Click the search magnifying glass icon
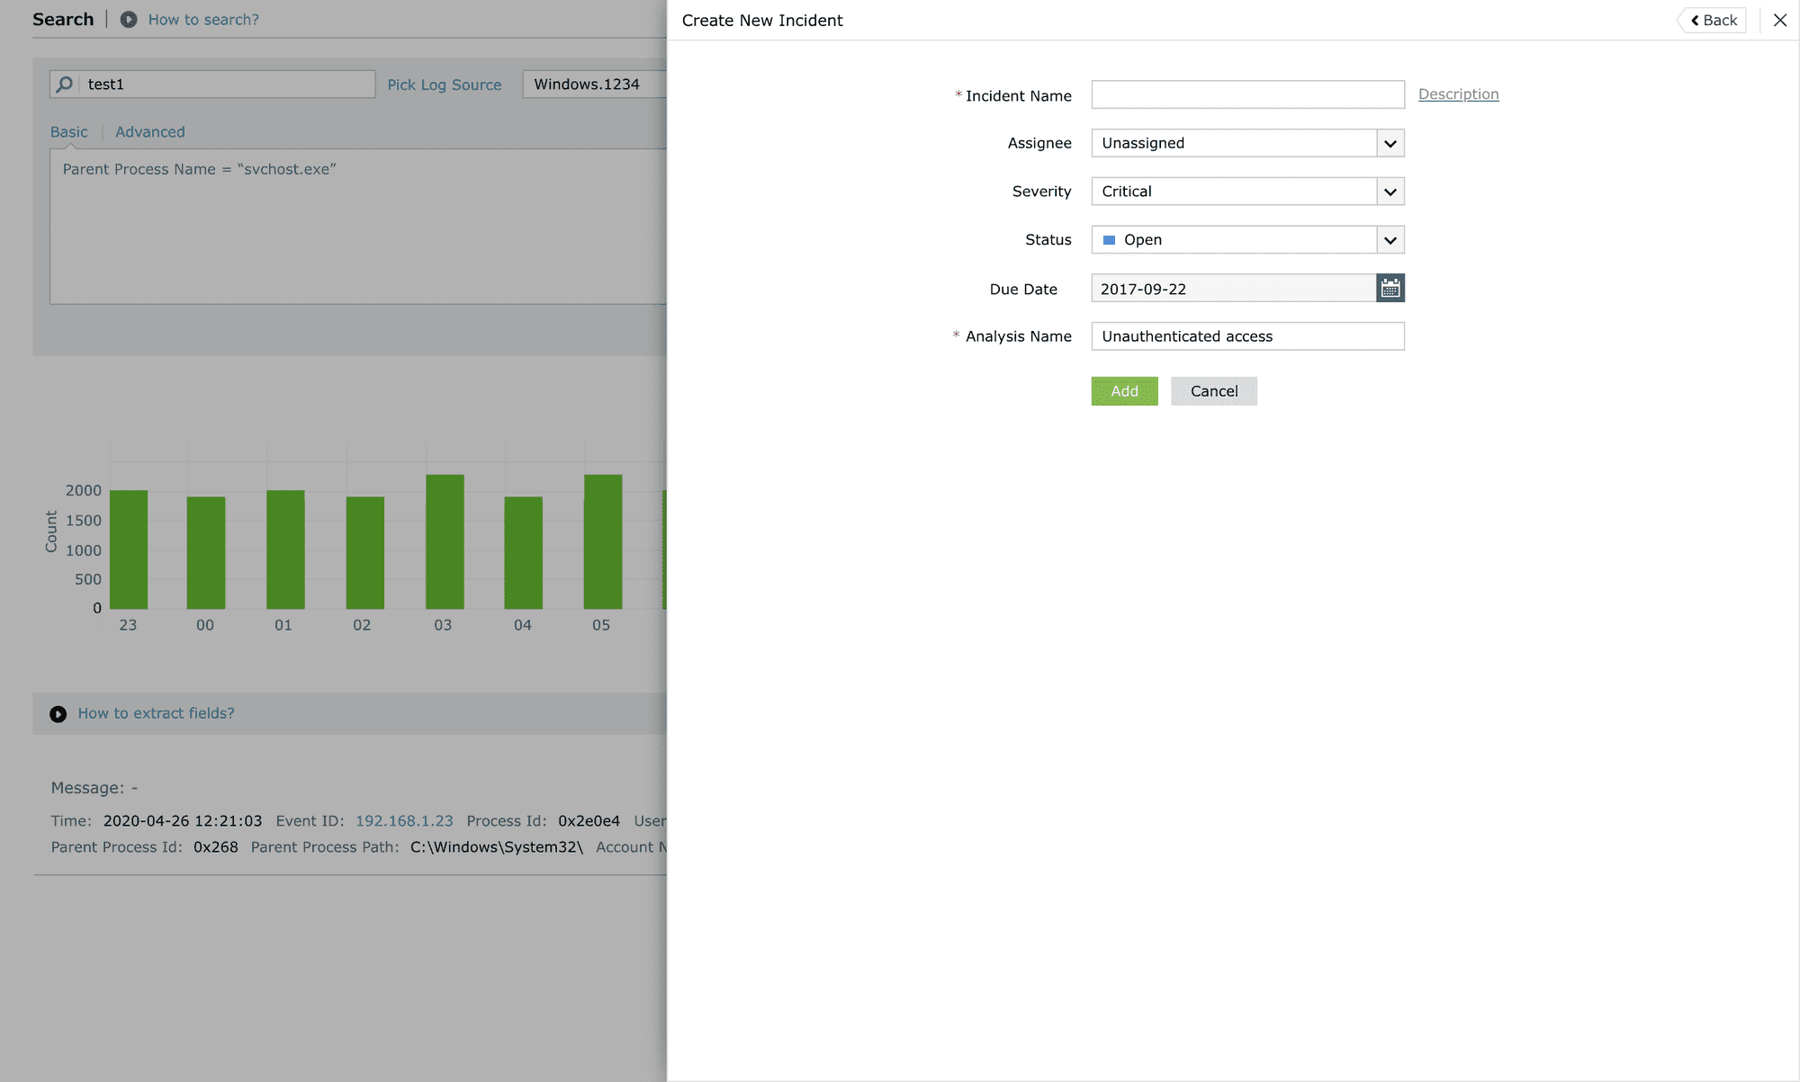Viewport: 1800px width, 1082px height. click(64, 84)
